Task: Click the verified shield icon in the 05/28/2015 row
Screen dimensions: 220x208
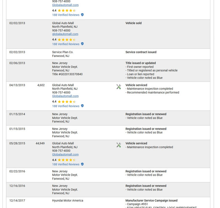Action: click(82, 164)
